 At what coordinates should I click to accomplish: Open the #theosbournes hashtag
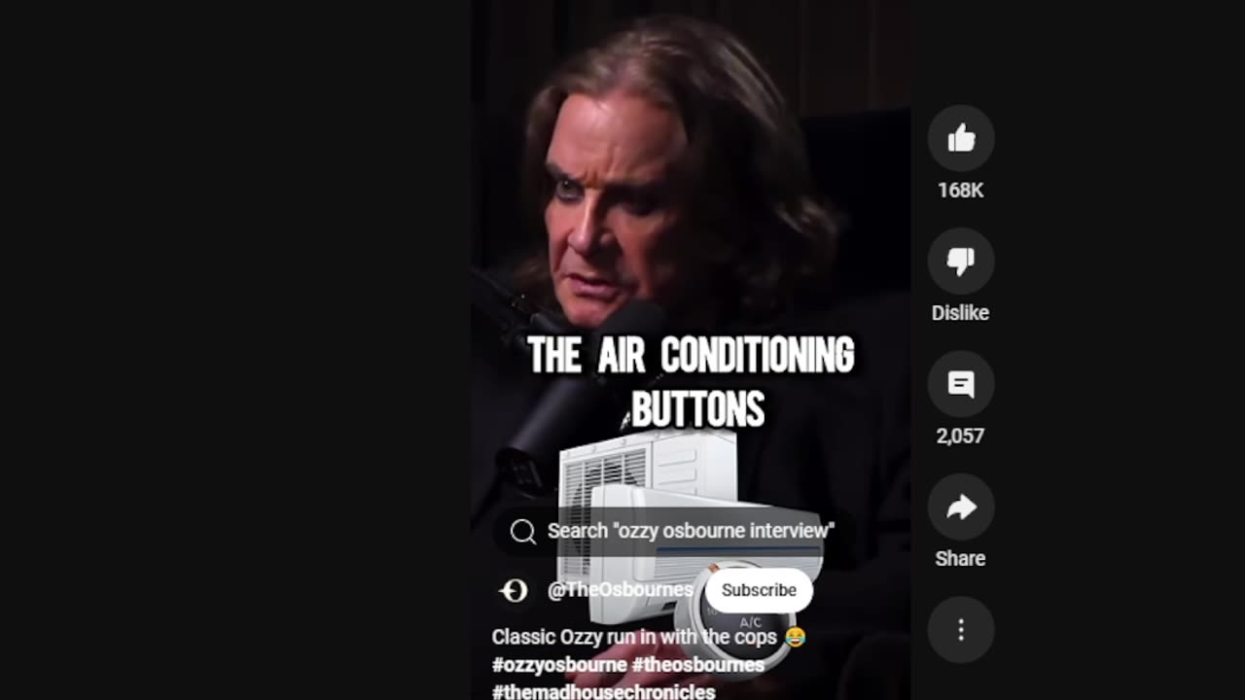pyautogui.click(x=697, y=665)
